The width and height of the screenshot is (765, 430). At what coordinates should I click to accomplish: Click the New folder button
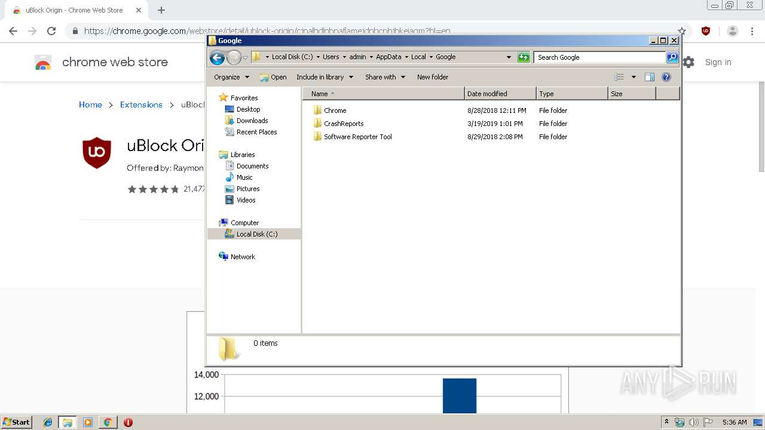click(433, 77)
